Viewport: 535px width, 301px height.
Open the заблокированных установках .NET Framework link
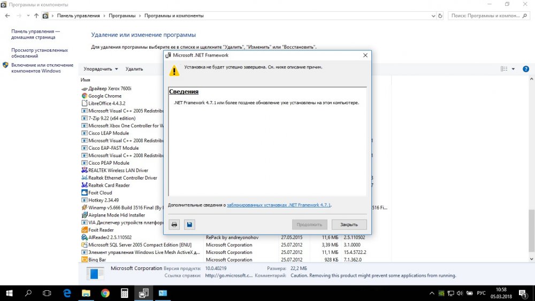click(279, 205)
